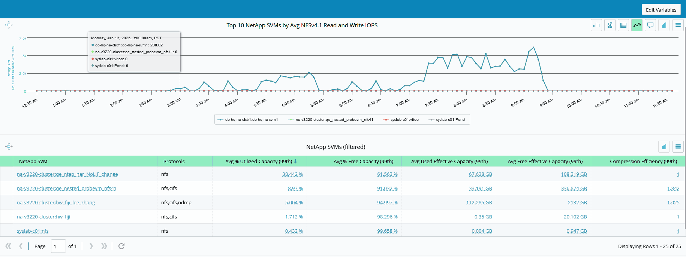Open the chart annotations comment icon

[650, 25]
